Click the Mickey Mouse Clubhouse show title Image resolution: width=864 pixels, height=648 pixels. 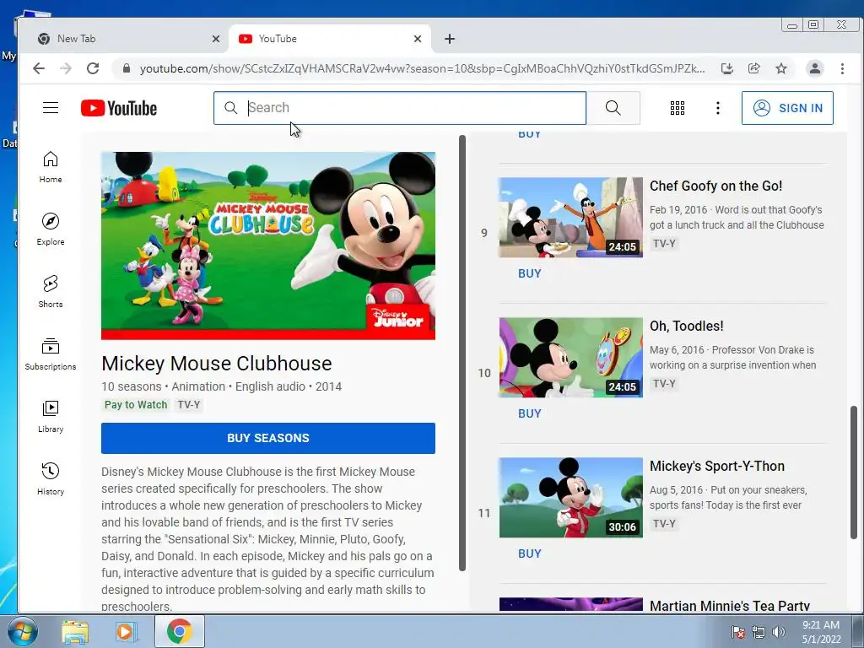coord(217,364)
